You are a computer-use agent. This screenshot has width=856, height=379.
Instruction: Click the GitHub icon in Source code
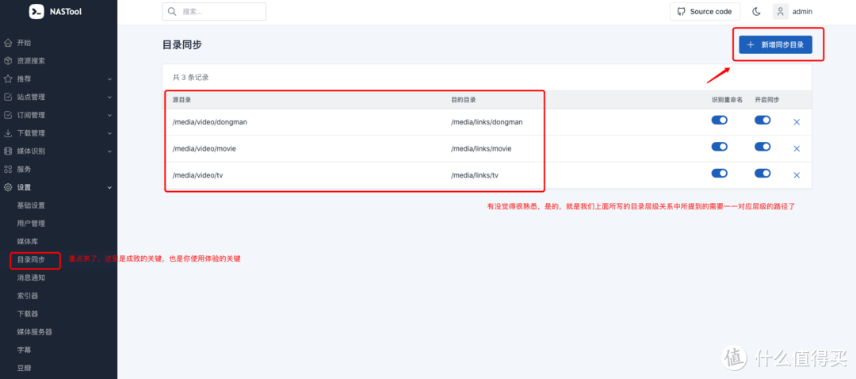coord(682,12)
